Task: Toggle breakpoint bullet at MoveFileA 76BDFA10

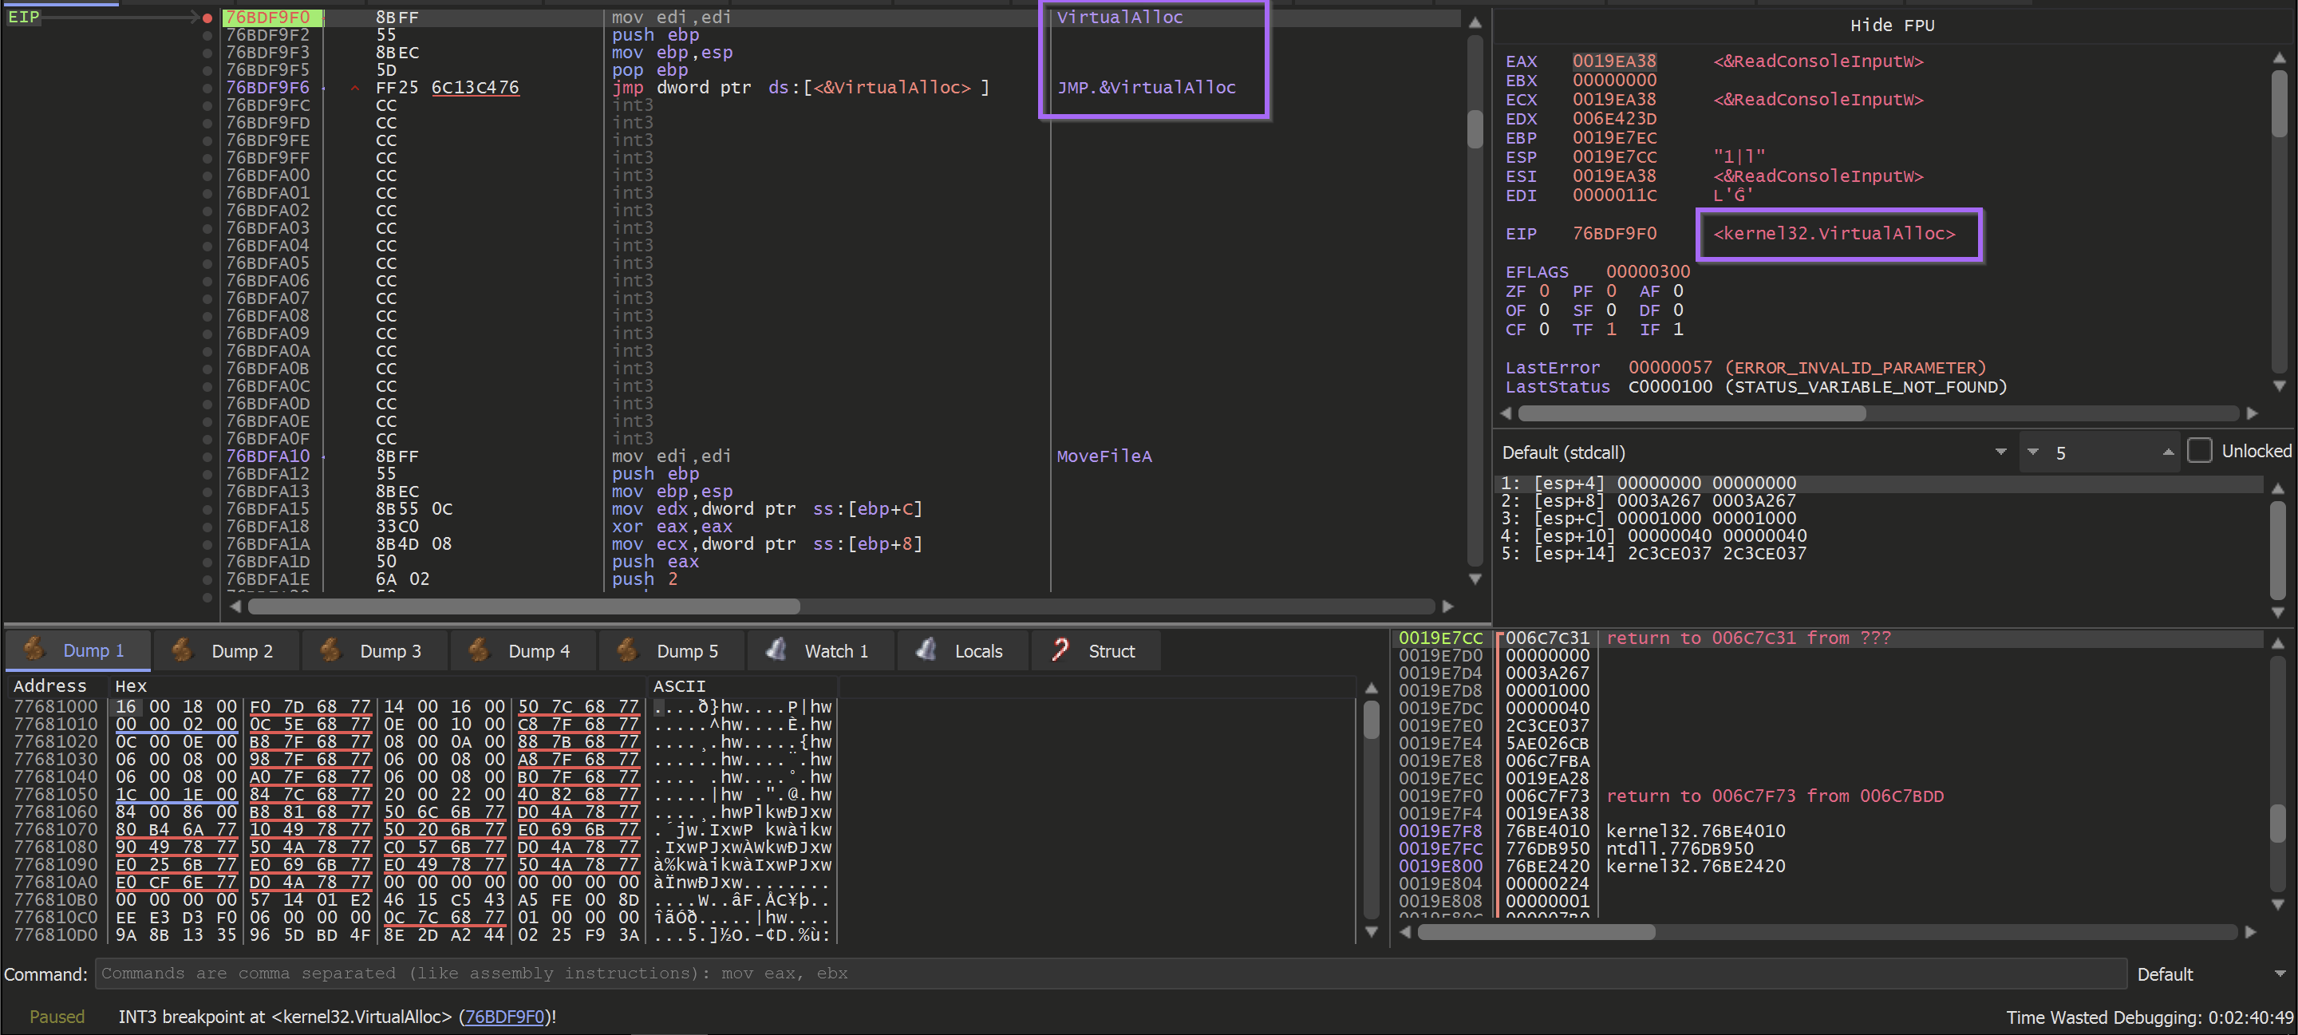Action: (207, 456)
